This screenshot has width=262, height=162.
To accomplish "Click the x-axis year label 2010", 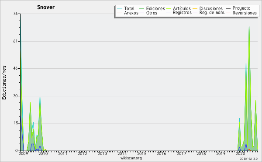I will [x=43, y=153].
